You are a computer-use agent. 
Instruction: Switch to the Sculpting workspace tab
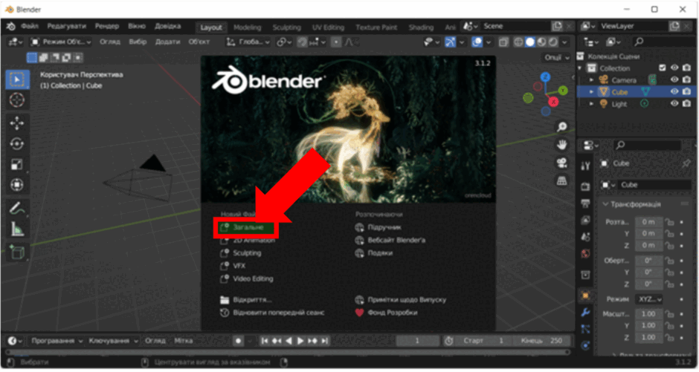tap(286, 27)
